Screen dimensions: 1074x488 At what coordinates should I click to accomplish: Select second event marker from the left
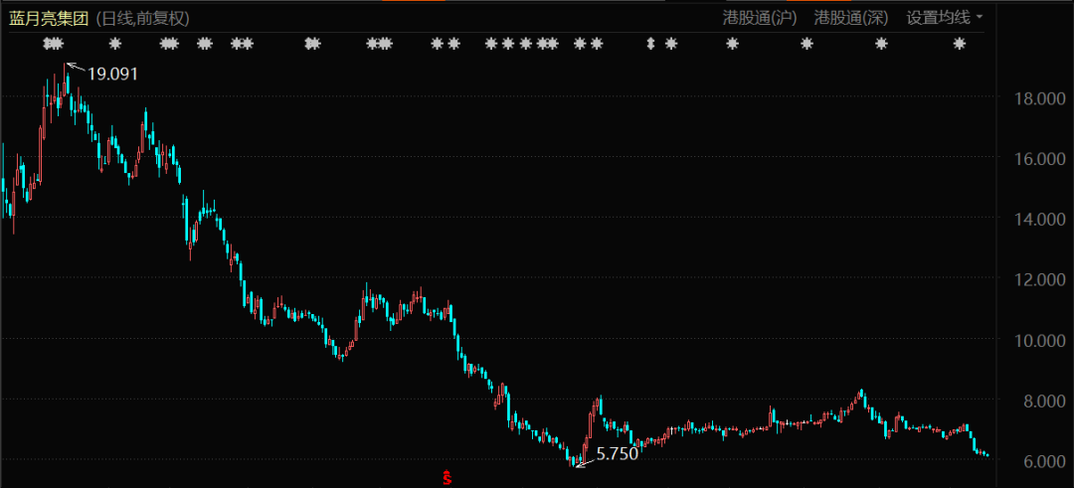114,44
